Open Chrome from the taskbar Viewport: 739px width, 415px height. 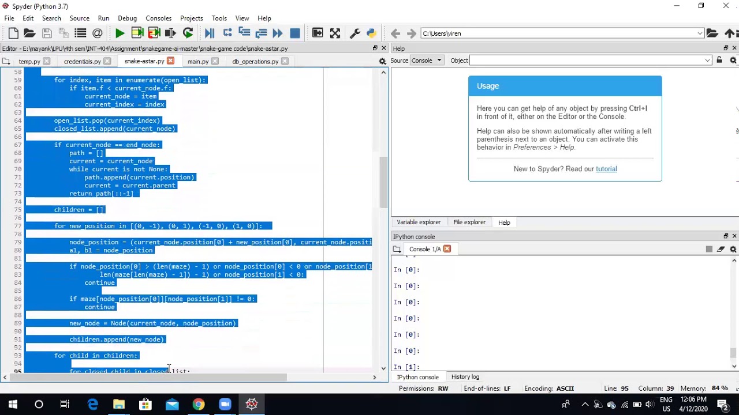point(198,405)
